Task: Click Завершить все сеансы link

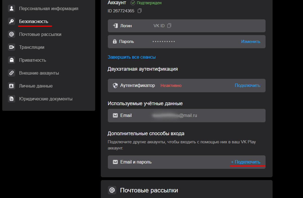Action: coord(132,57)
